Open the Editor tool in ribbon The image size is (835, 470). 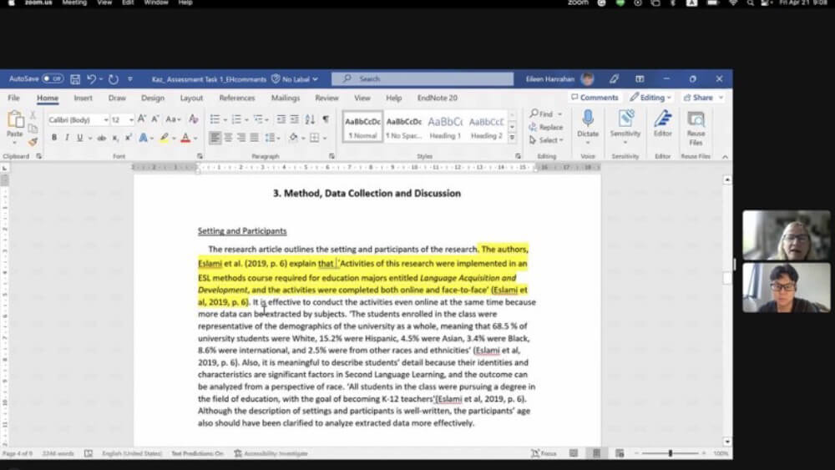pyautogui.click(x=662, y=119)
